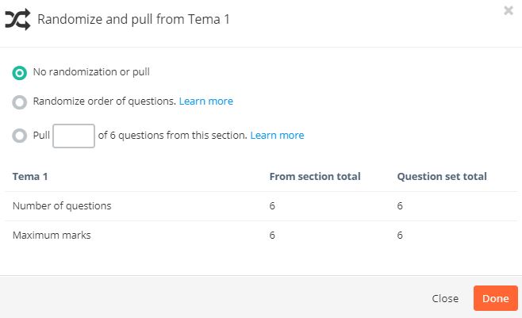Confirm with the orange Done button

[495, 298]
